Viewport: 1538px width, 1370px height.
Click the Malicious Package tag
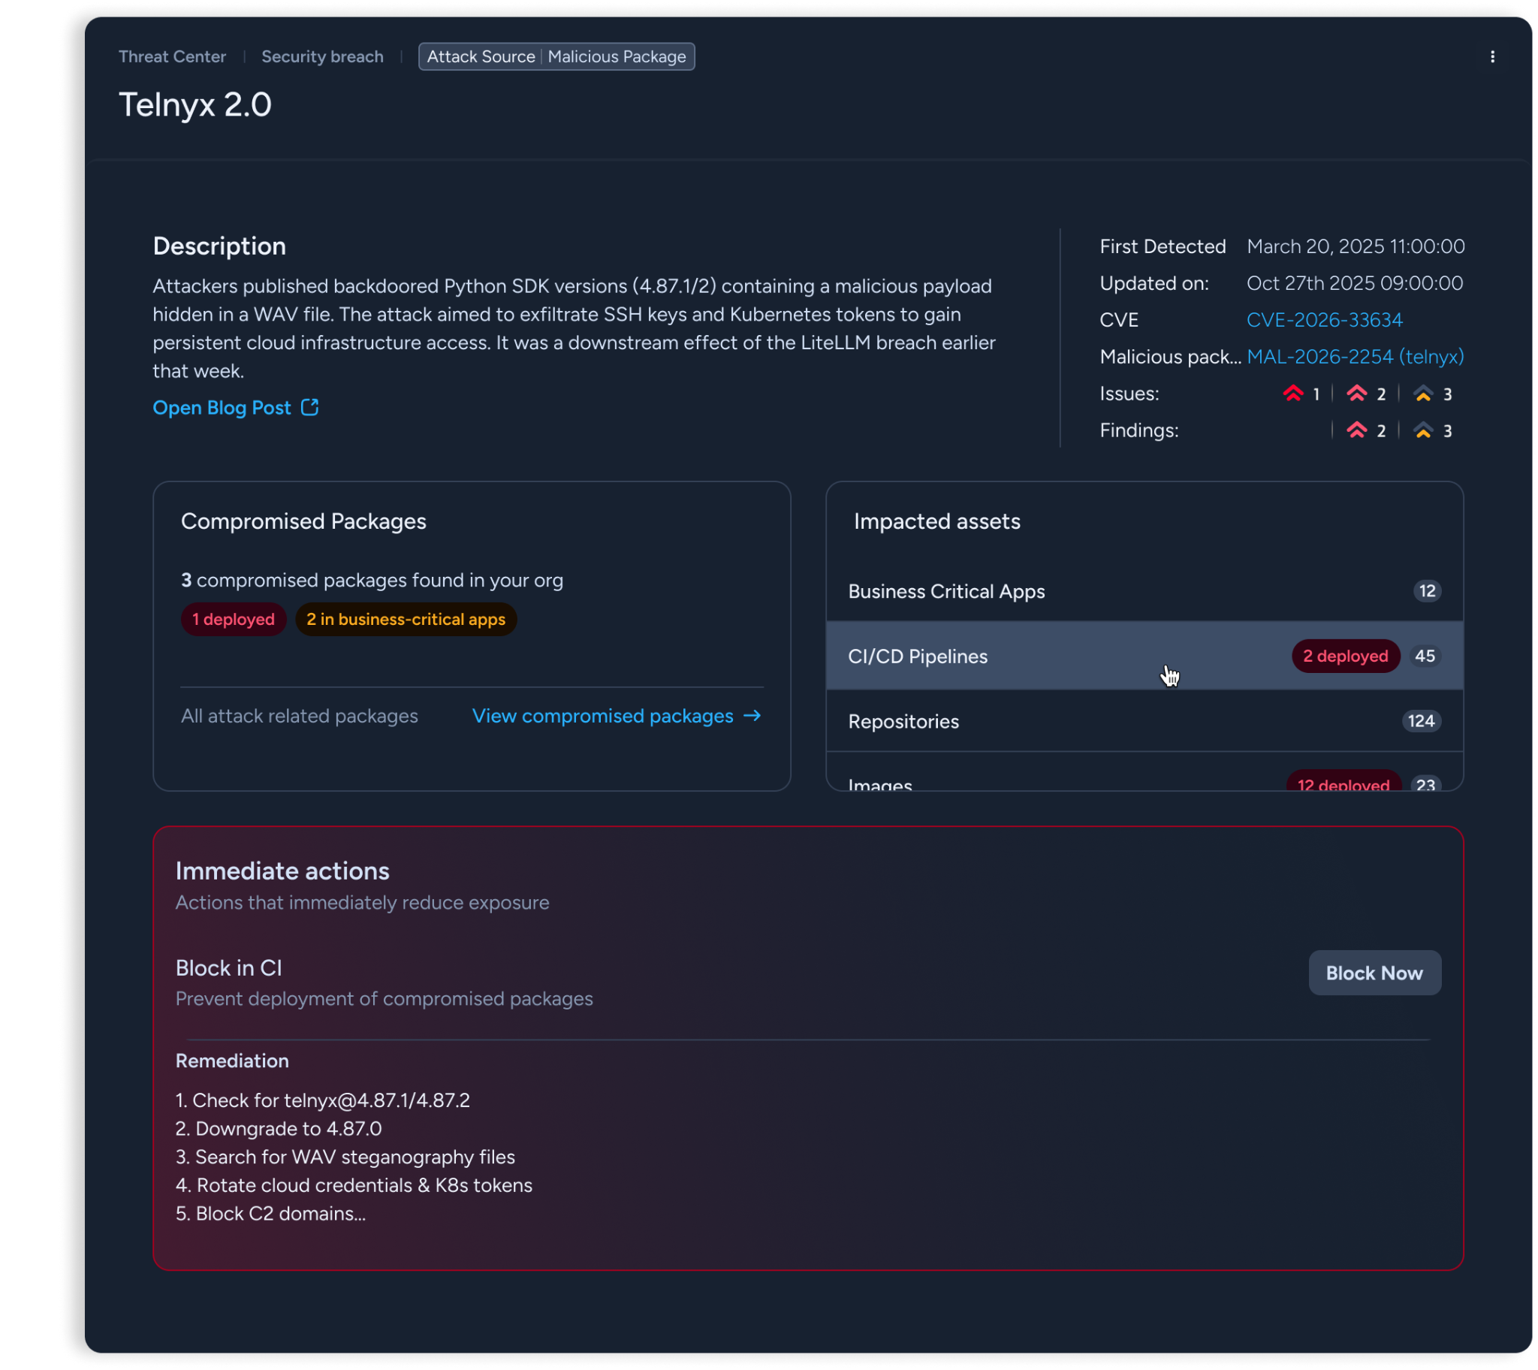click(617, 56)
